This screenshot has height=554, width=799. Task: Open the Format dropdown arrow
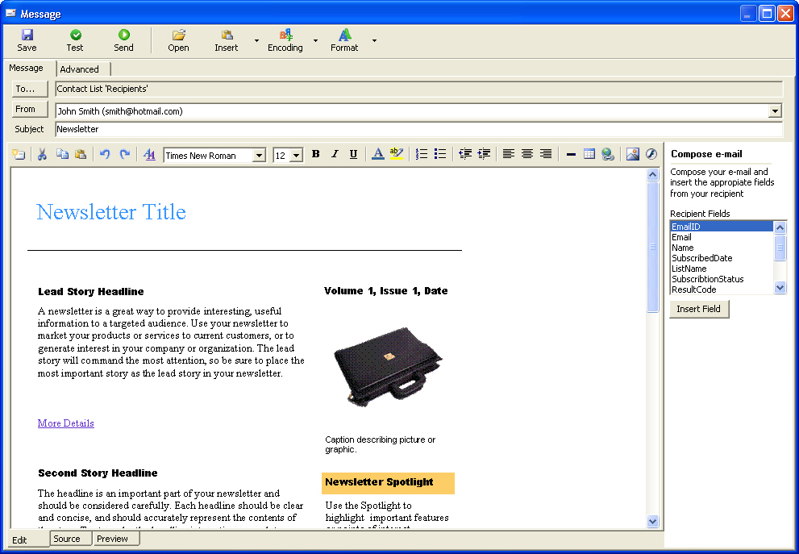[375, 40]
